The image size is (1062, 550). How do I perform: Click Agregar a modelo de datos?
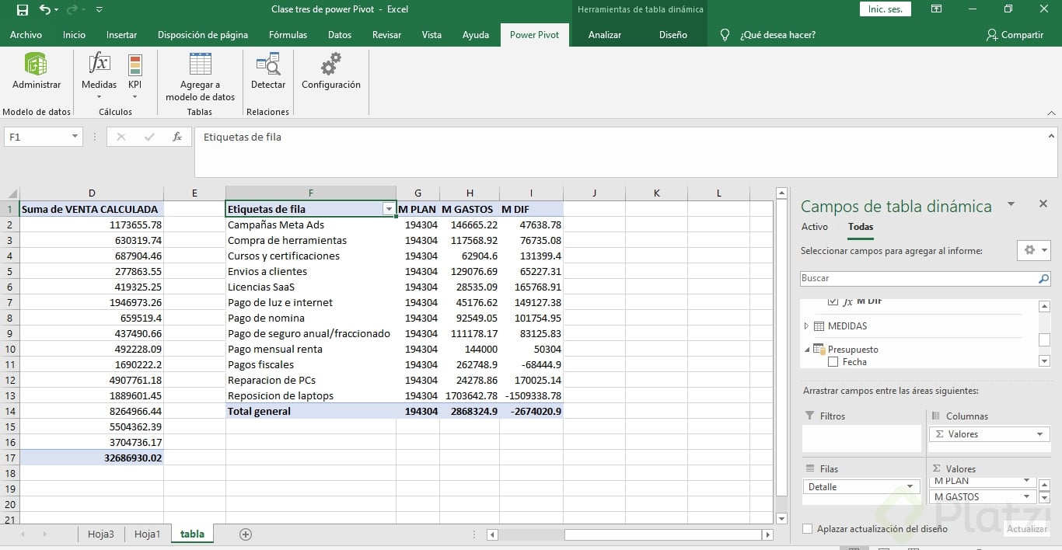click(200, 76)
